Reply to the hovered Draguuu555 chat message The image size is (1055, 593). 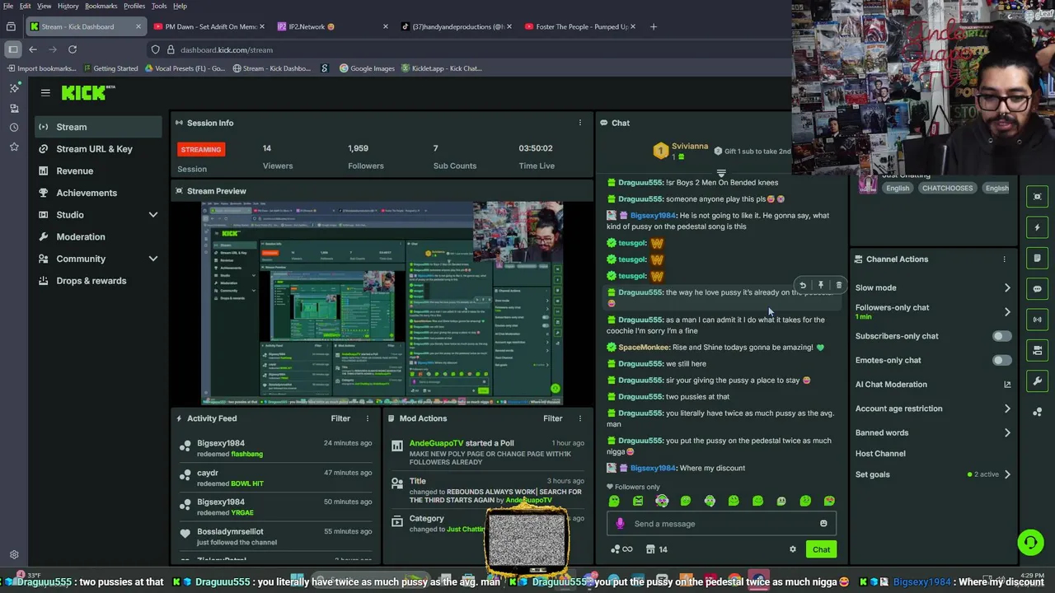coord(803,285)
